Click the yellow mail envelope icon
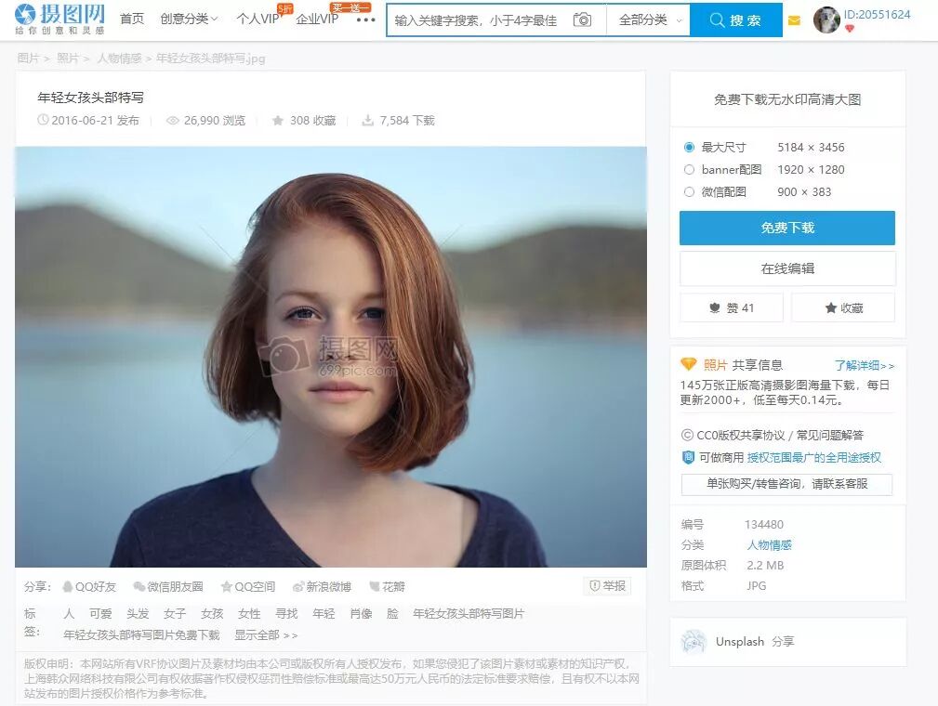 pos(795,20)
